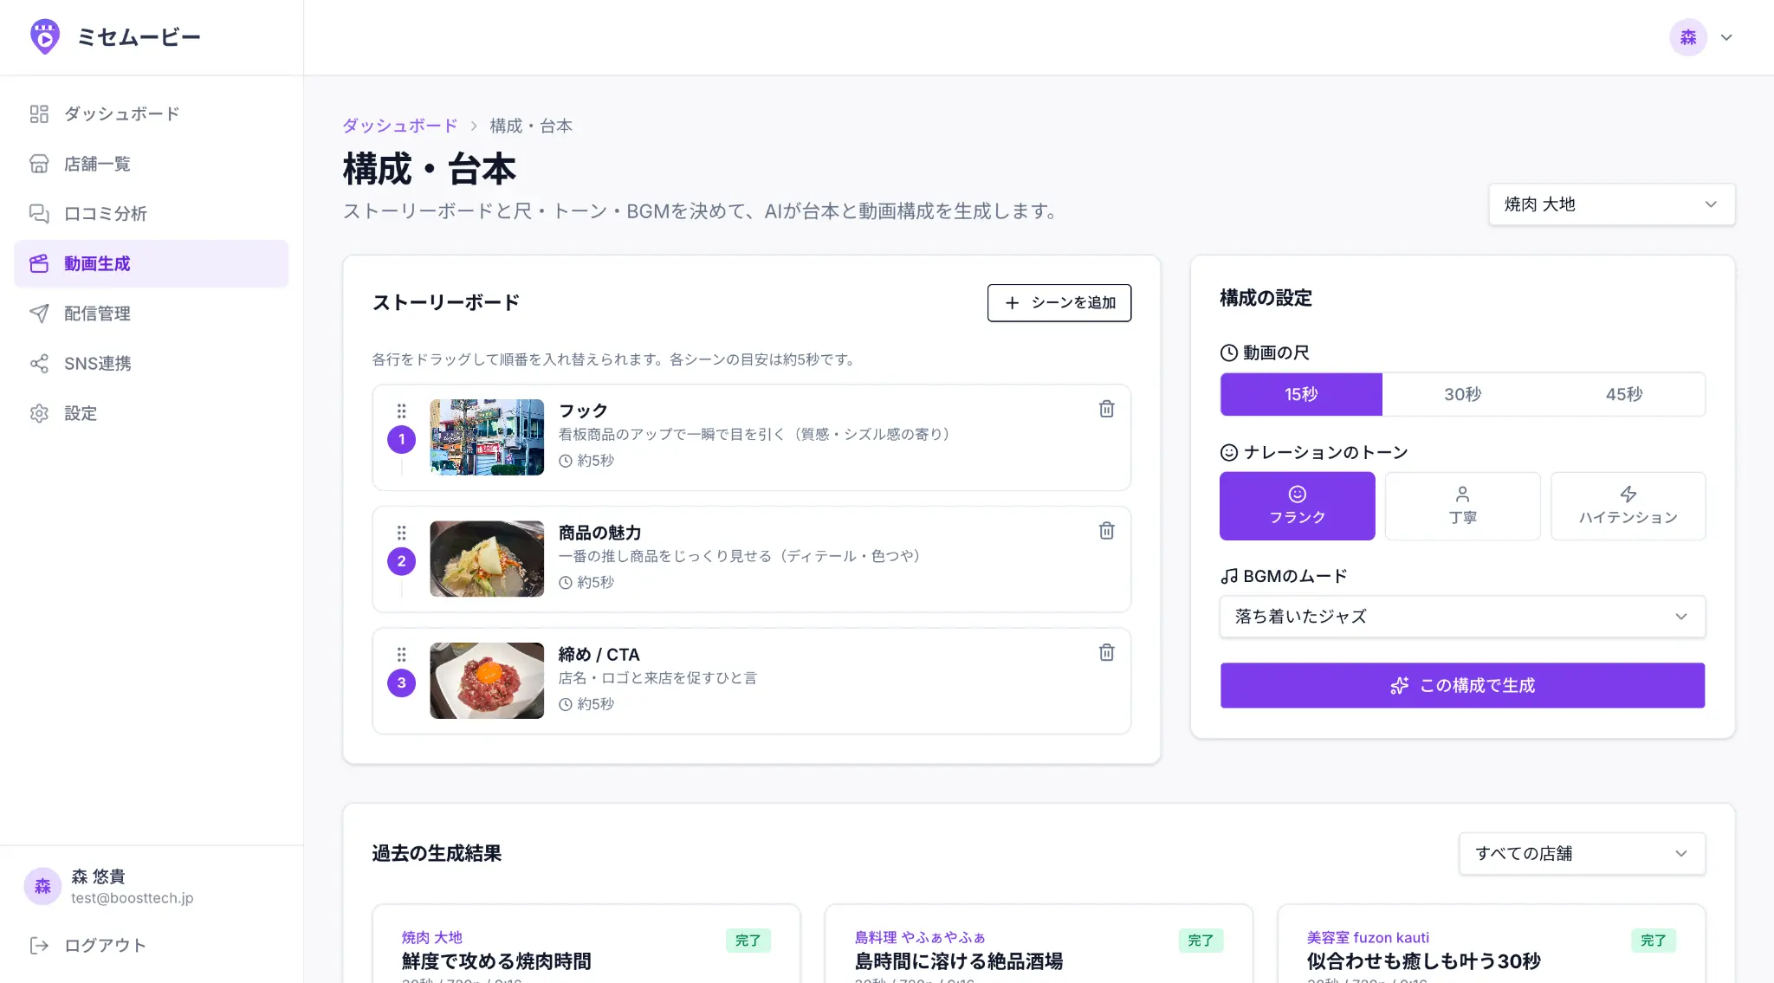Open the 島時間に溶ける絶品酒場 result card
Screen dimensions: 1774x983
pos(1039,944)
